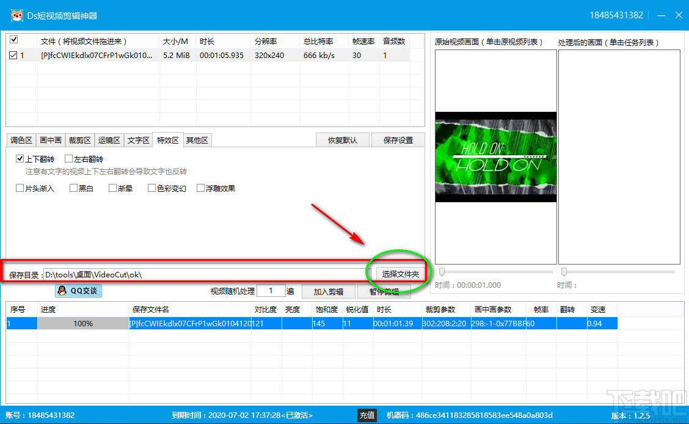The height and width of the screenshot is (424, 689).
Task: Click the 充值 recharge button in status bar
Action: point(367,415)
